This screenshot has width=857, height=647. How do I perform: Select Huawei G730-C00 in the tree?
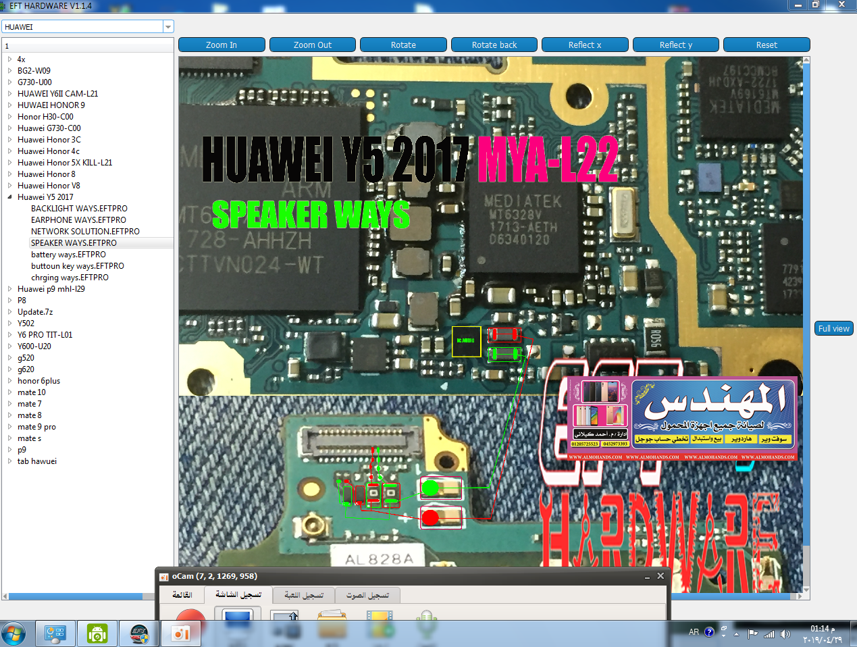pos(49,128)
